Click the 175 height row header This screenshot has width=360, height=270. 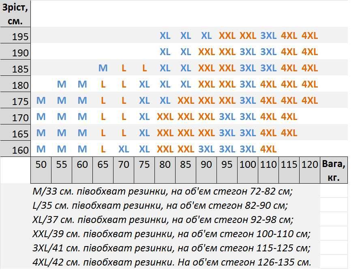[x=15, y=100]
